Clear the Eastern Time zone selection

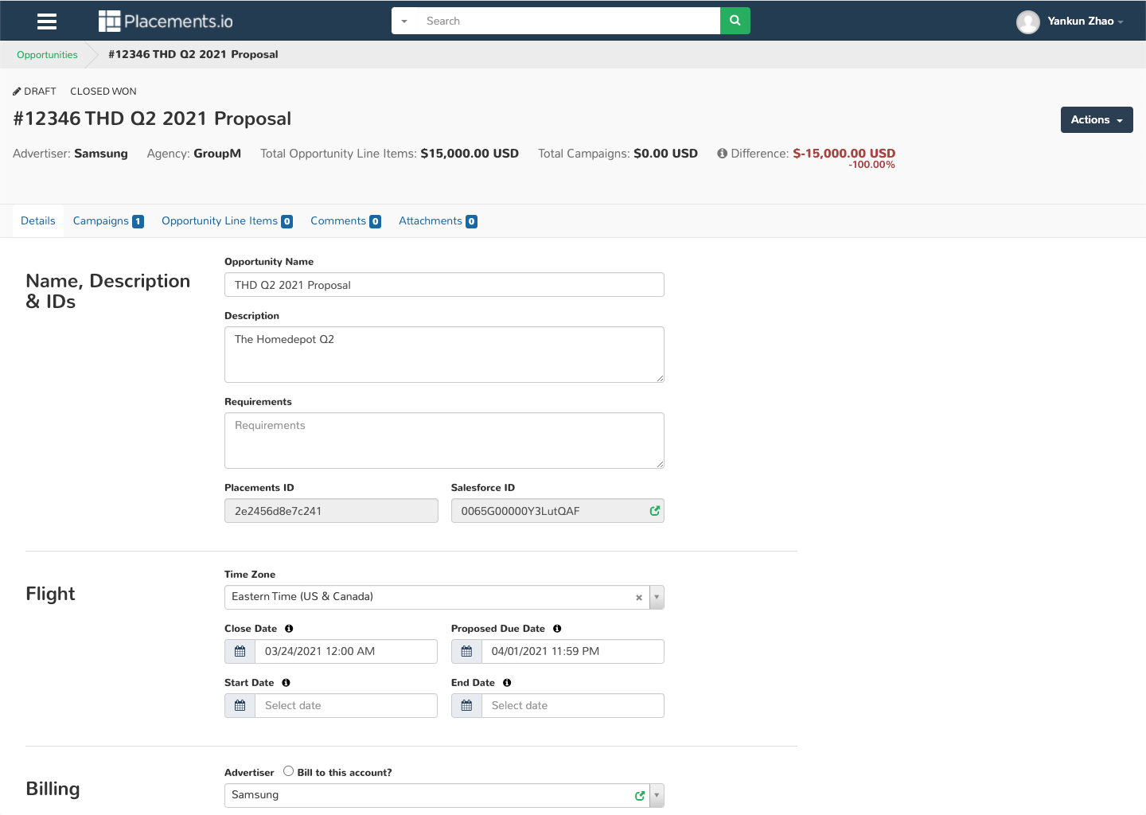[638, 598]
